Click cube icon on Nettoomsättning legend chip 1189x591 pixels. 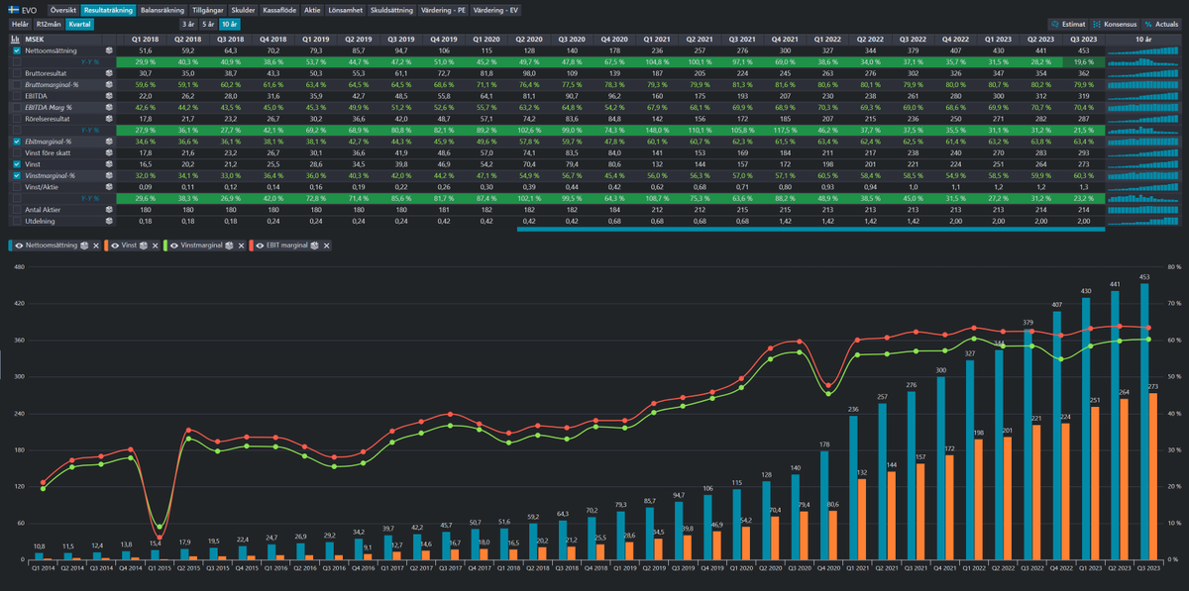[x=84, y=246]
